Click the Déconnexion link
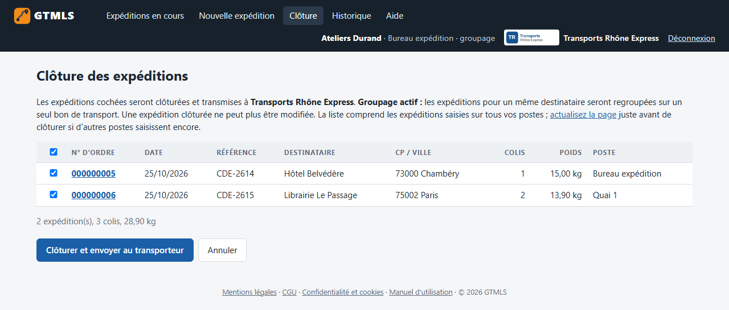Screen dimensions: 729x310 click(x=691, y=38)
